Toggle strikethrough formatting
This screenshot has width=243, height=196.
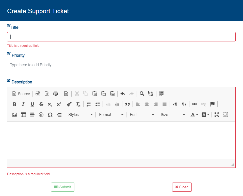tap(41, 104)
